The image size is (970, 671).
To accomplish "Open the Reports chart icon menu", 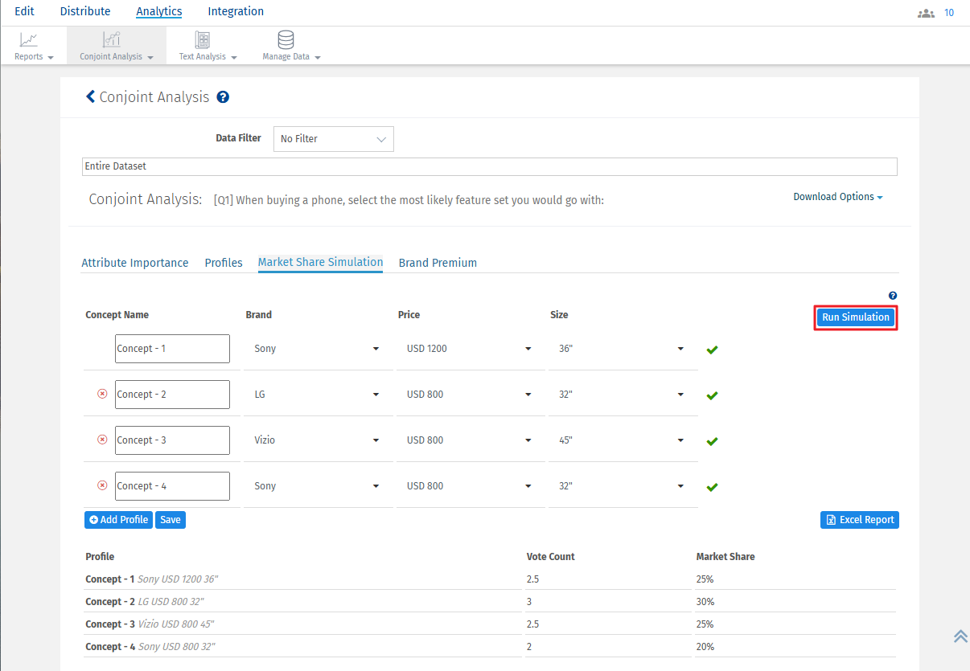I will [x=29, y=40].
